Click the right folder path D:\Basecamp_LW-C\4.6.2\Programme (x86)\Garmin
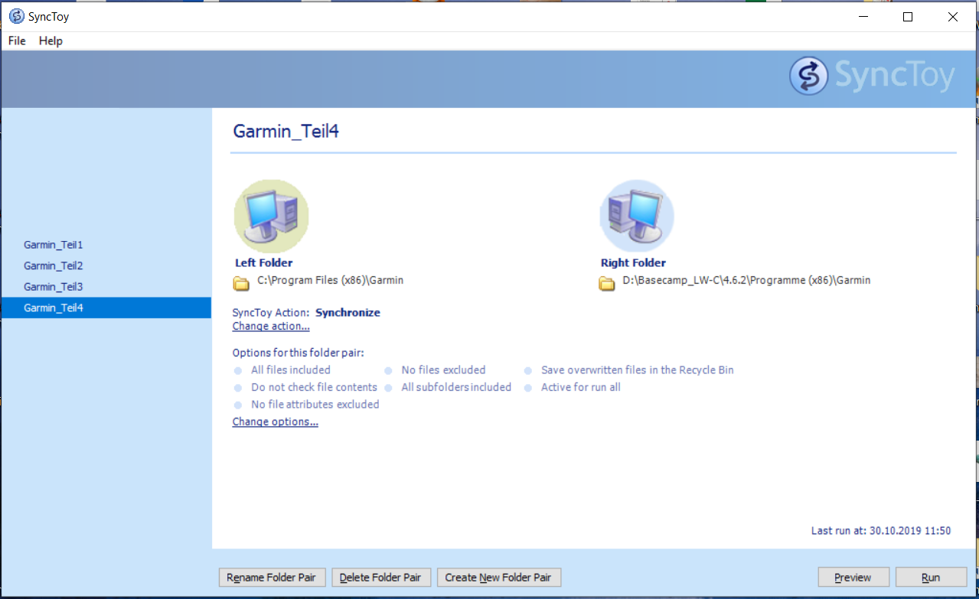 coord(746,280)
